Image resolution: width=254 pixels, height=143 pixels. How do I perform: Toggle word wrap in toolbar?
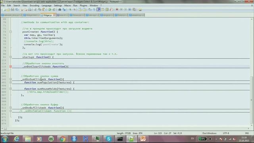90,10
